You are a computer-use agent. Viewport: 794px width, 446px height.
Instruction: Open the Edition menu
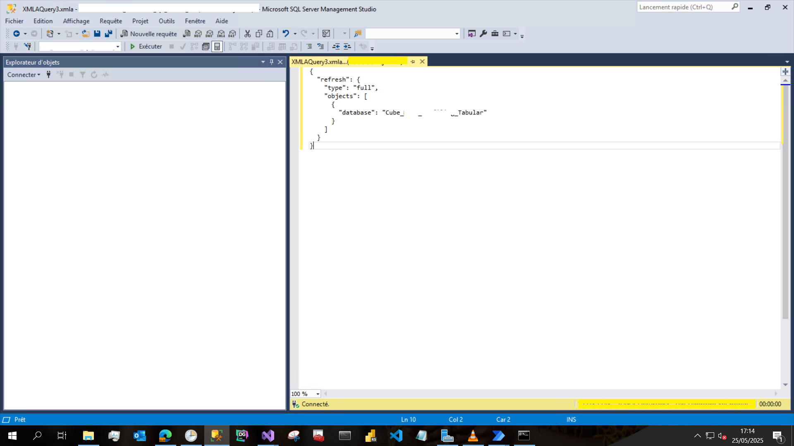(43, 21)
